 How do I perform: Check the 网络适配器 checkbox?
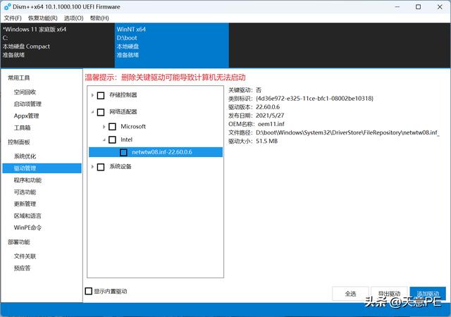[101, 112]
